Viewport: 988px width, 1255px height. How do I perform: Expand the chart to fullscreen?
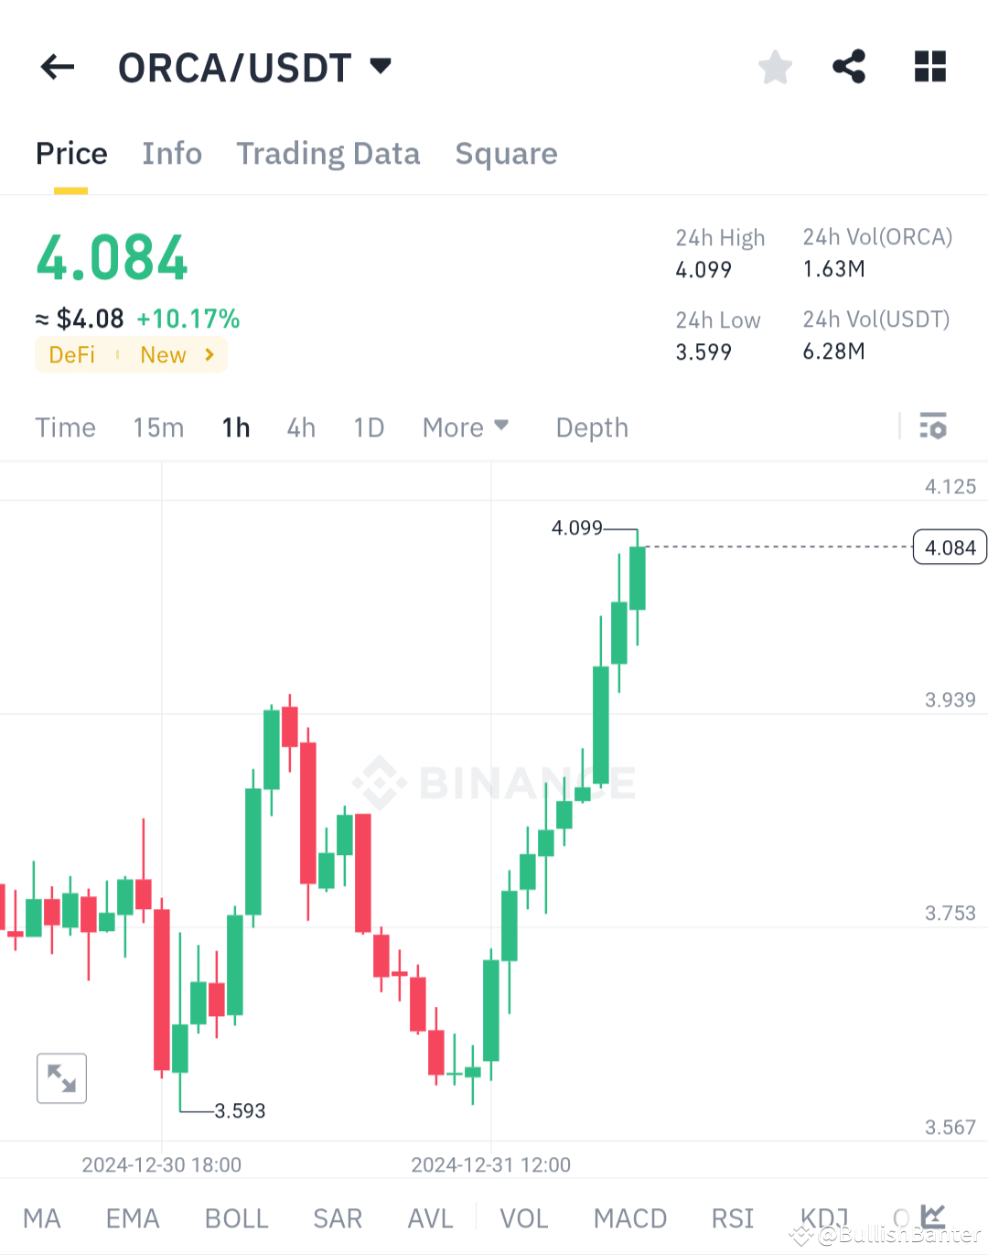click(61, 1077)
